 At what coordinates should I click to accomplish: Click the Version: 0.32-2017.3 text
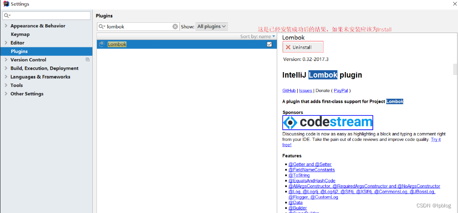click(x=306, y=59)
